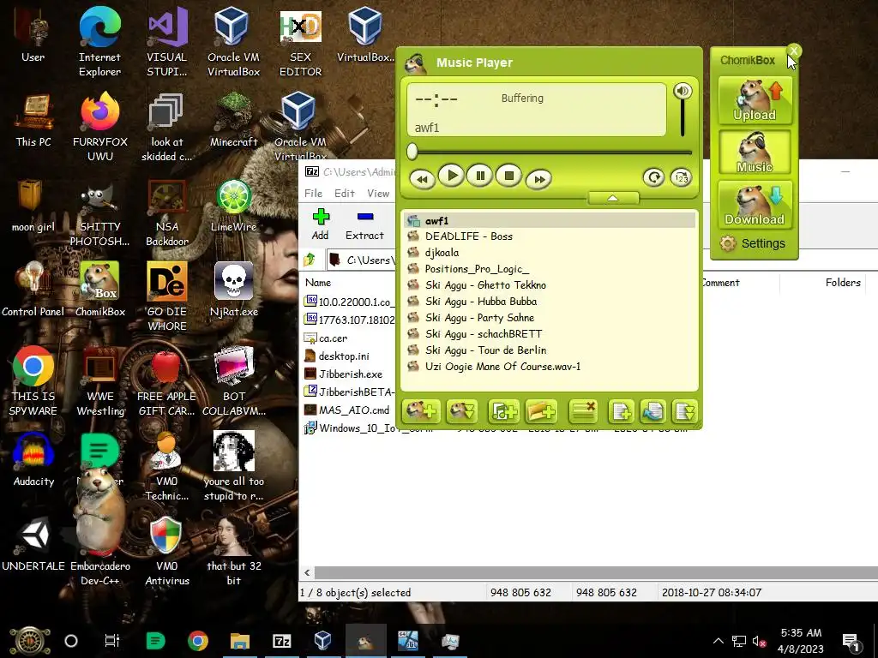Add track from ChomikBox hamster-plus icon
This screenshot has width=878, height=658.
(x=421, y=412)
